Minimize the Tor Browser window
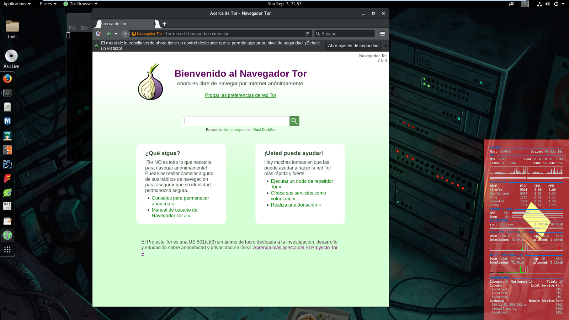Screen dimensions: 569x320 tap(363, 14)
